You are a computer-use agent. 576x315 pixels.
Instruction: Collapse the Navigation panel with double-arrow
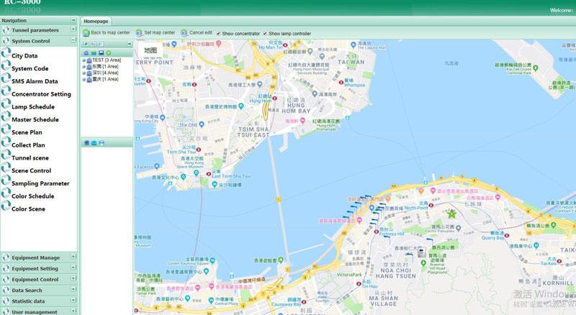coord(73,20)
